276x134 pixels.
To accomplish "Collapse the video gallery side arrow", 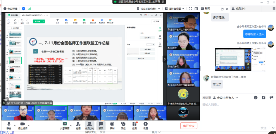I will (165, 59).
